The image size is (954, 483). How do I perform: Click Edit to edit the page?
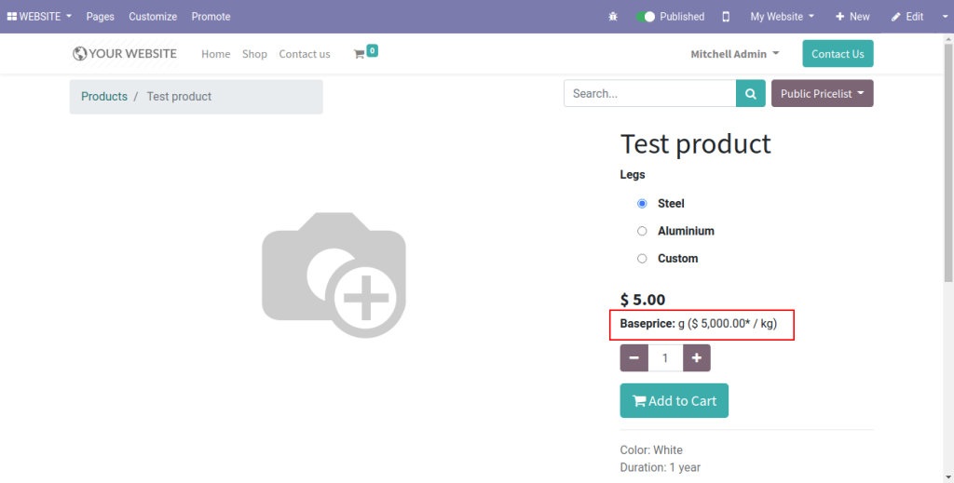tap(907, 17)
